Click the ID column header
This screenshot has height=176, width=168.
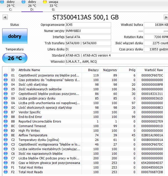(x=13, y=70)
